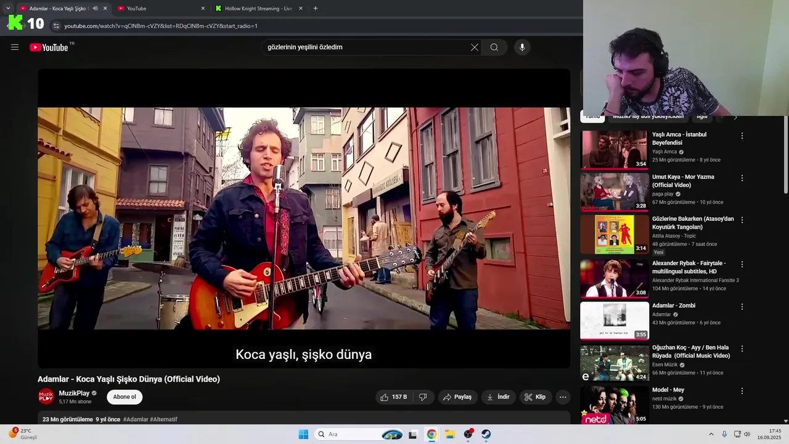The image size is (789, 444).
Task: Open Model - Mey video thumbnail
Action: point(615,405)
